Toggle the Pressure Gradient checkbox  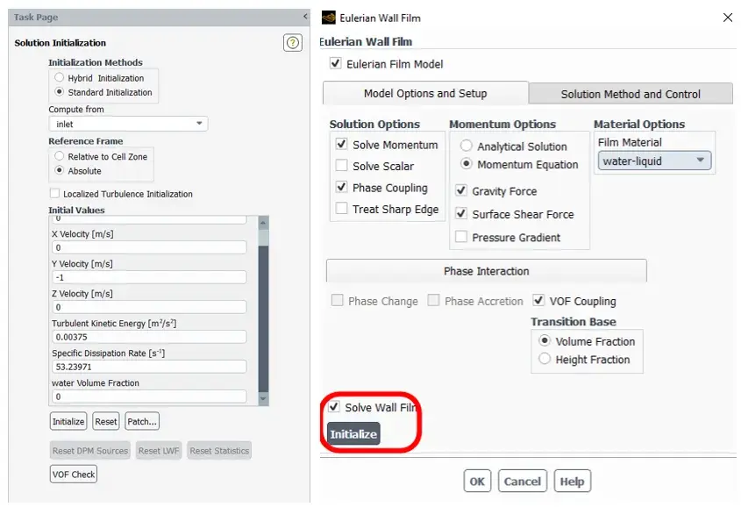pyautogui.click(x=460, y=237)
